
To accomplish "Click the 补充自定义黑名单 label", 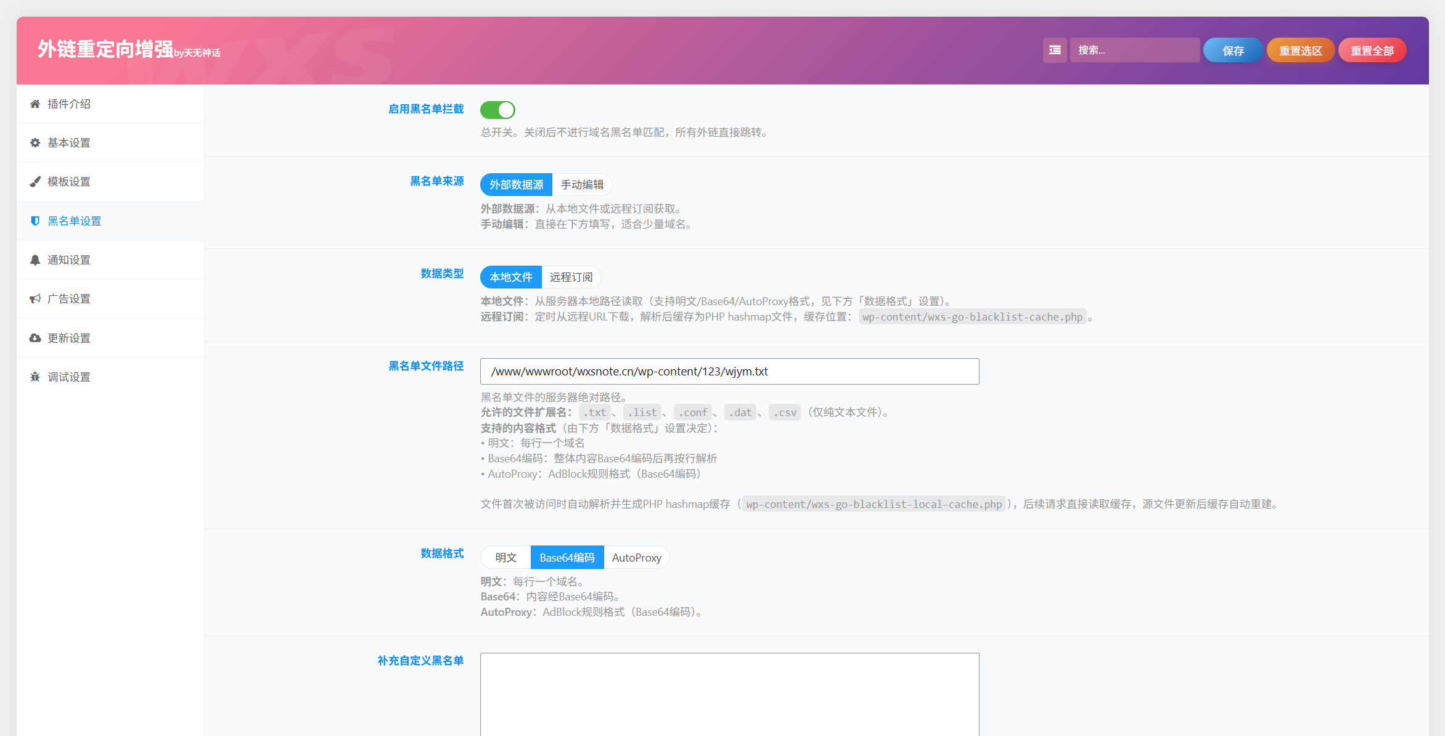I will coord(420,661).
